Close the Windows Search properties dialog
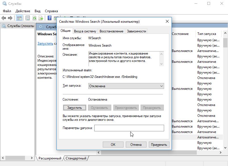Image resolution: width=228 pixels, height=166 pixels. [167, 22]
